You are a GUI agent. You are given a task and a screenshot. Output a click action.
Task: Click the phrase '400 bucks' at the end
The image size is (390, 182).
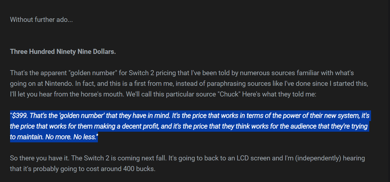pyautogui.click(x=141, y=169)
